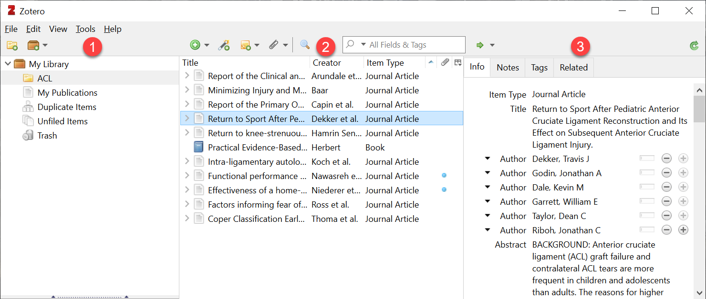
Task: Open the Tools menu
Action: (85, 29)
